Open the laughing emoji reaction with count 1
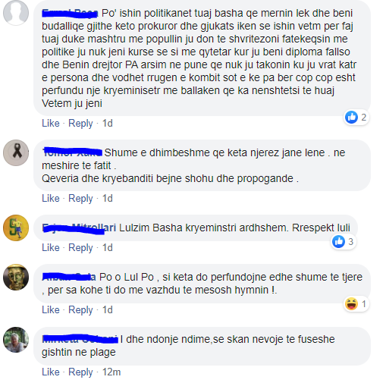386x383 pixels. (x=356, y=303)
